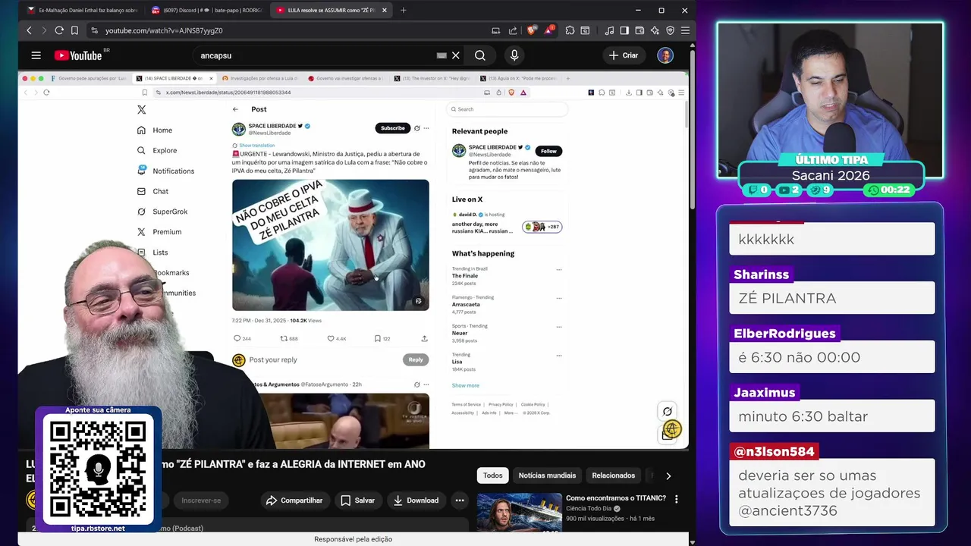Open the Brave Shields lion icon
Viewport: 971px width, 546px height.
click(x=531, y=30)
